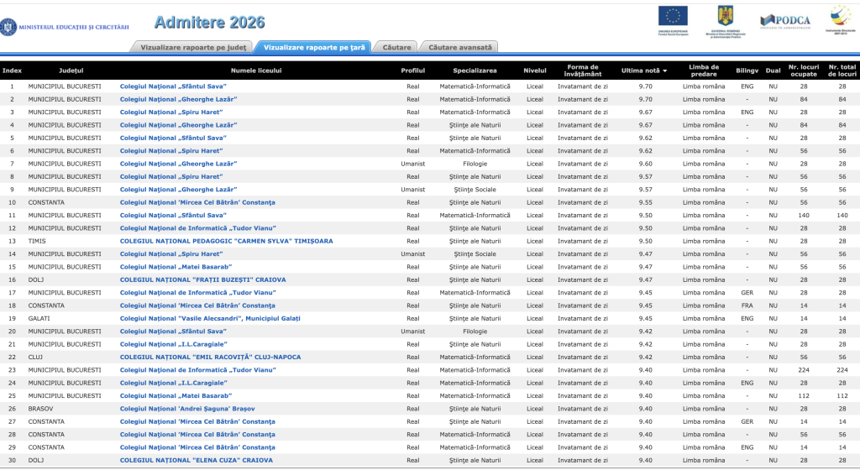Click DOLJ county cell in row 16
The height and width of the screenshot is (470, 860).
click(35, 280)
